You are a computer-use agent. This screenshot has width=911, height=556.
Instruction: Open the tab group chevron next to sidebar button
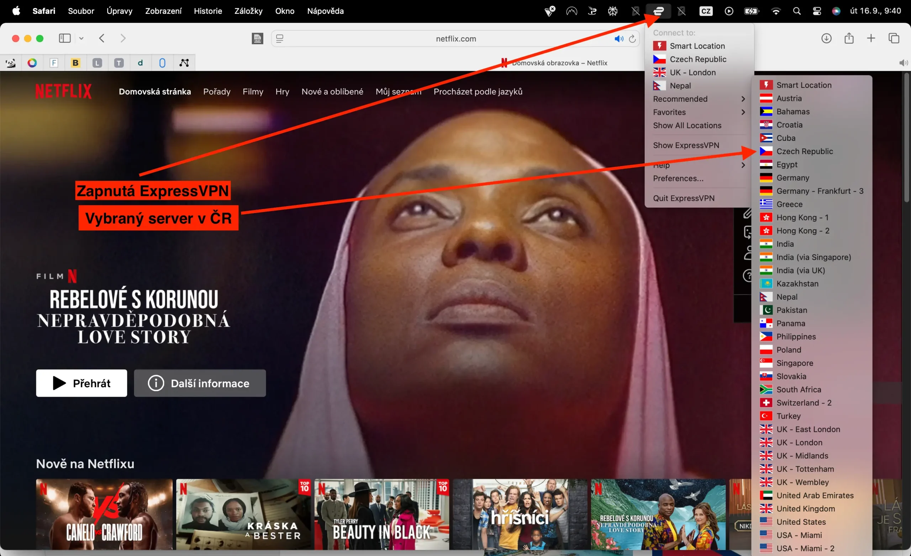click(x=81, y=38)
